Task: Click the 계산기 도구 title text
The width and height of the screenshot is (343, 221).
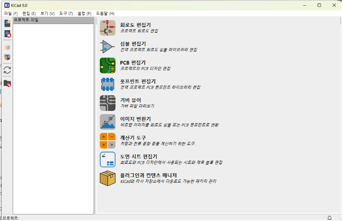Action: pyautogui.click(x=133, y=138)
